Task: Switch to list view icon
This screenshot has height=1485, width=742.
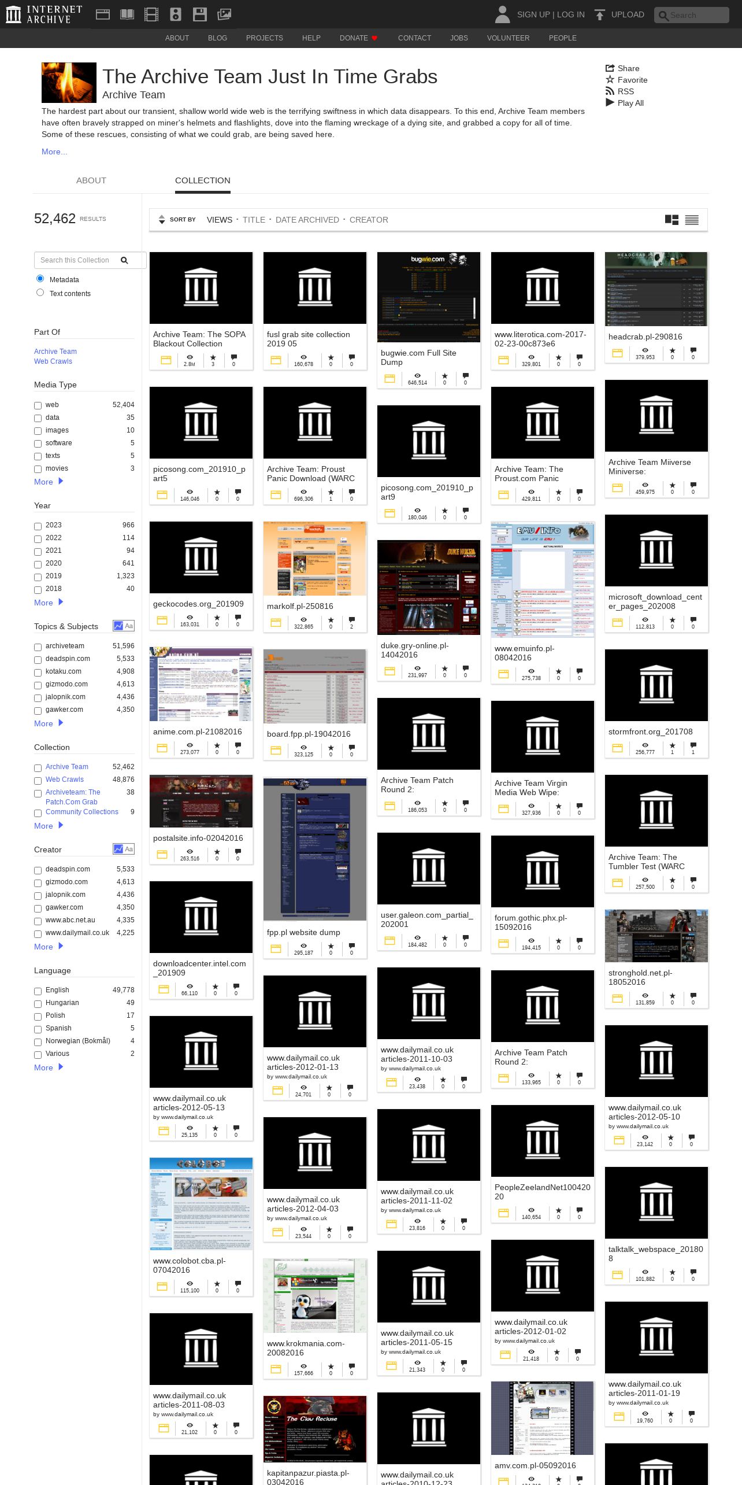Action: pos(692,220)
